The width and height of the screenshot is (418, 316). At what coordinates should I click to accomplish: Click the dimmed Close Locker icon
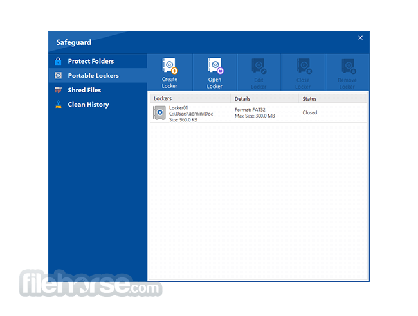coord(304,66)
